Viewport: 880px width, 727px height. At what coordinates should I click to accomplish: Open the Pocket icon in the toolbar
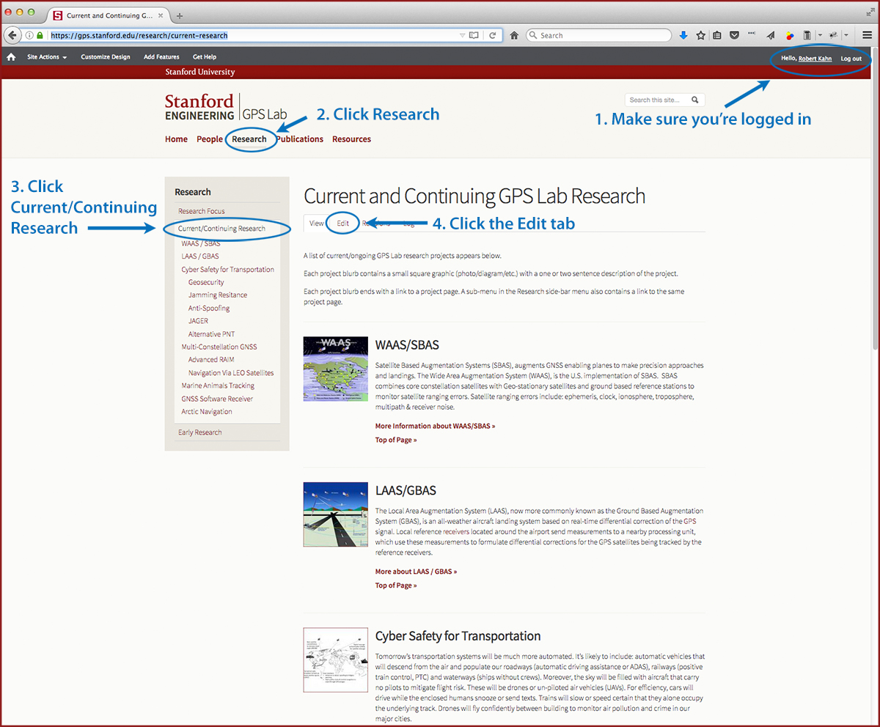pyautogui.click(x=734, y=35)
